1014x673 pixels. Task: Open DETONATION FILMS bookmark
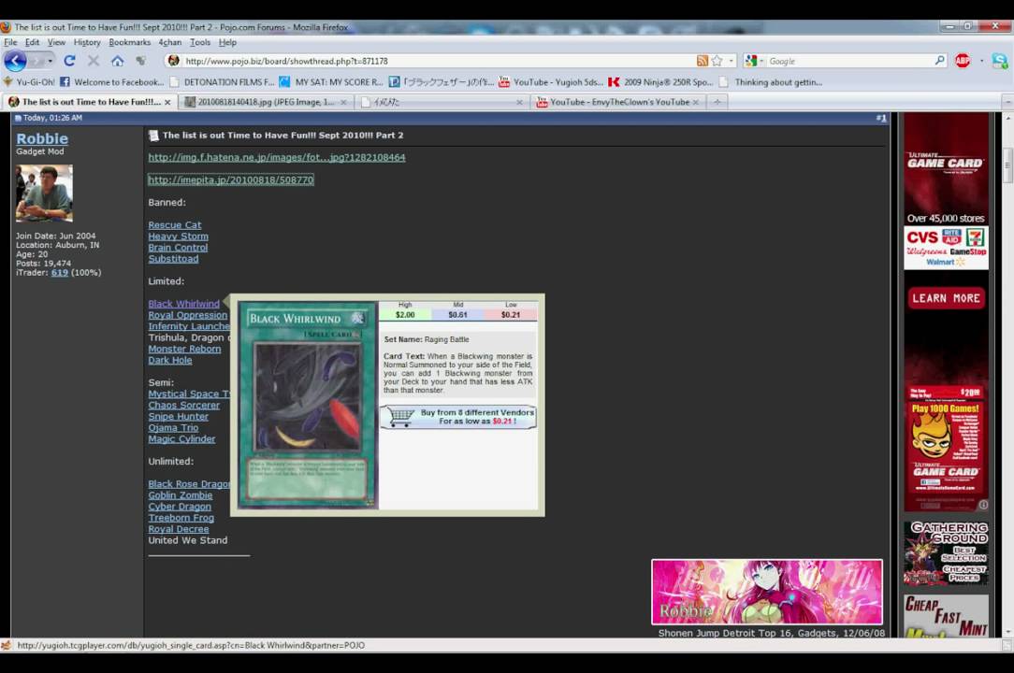[222, 82]
